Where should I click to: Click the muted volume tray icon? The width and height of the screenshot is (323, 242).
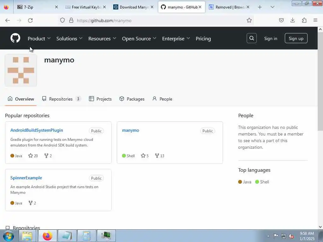[291, 236]
